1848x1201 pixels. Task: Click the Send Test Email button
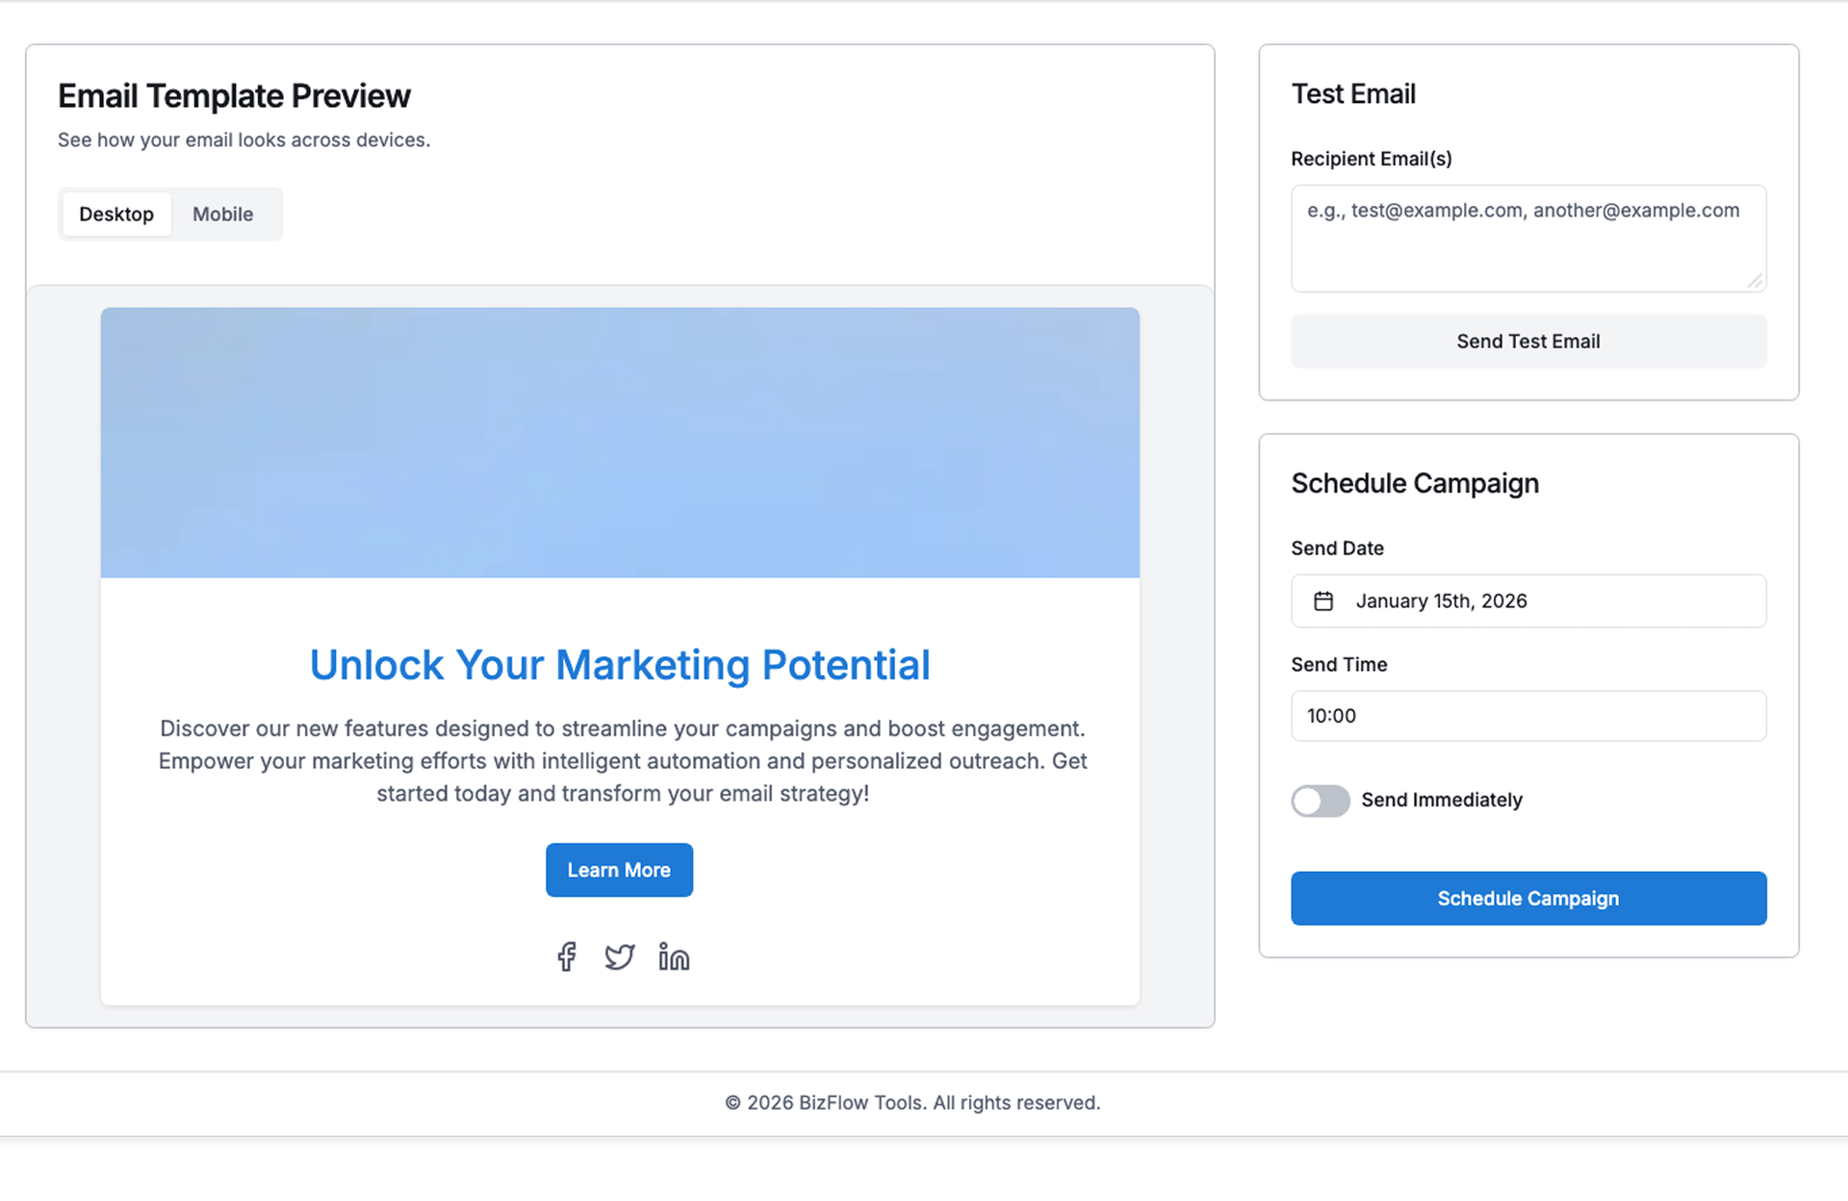1527,342
